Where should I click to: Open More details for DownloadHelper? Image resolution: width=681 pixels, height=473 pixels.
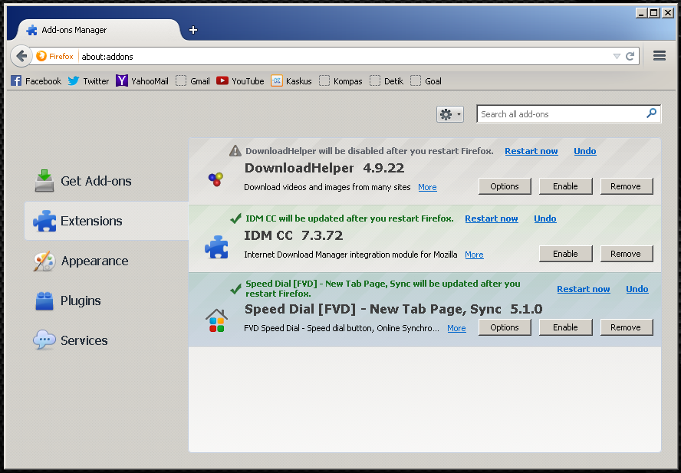coord(427,187)
